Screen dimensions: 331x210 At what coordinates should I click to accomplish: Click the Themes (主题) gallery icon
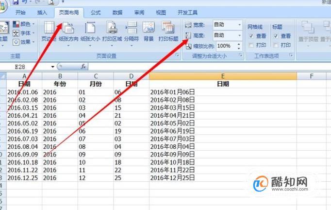[x=4, y=28]
